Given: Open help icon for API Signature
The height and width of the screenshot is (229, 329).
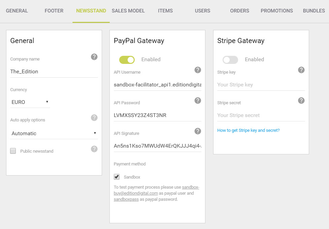Looking at the screenshot, I should coord(198,131).
